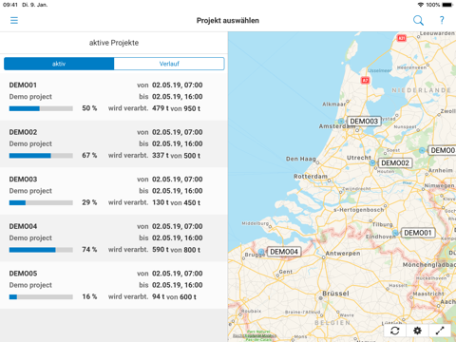This screenshot has height=342, width=456.
Task: Tap the A31 highway shield
Action: (402, 38)
